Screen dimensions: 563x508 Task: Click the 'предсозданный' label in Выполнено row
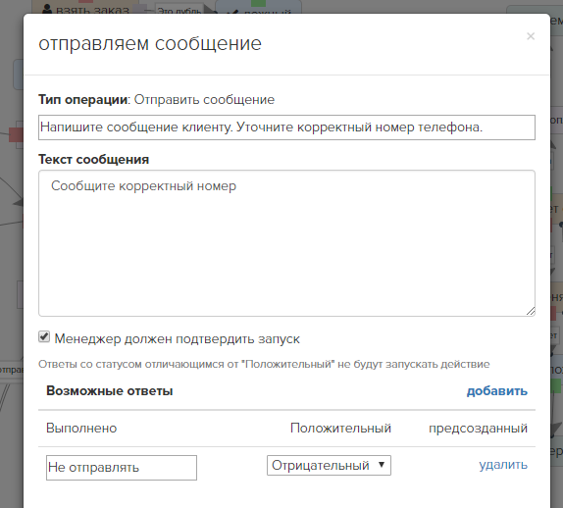click(x=478, y=428)
